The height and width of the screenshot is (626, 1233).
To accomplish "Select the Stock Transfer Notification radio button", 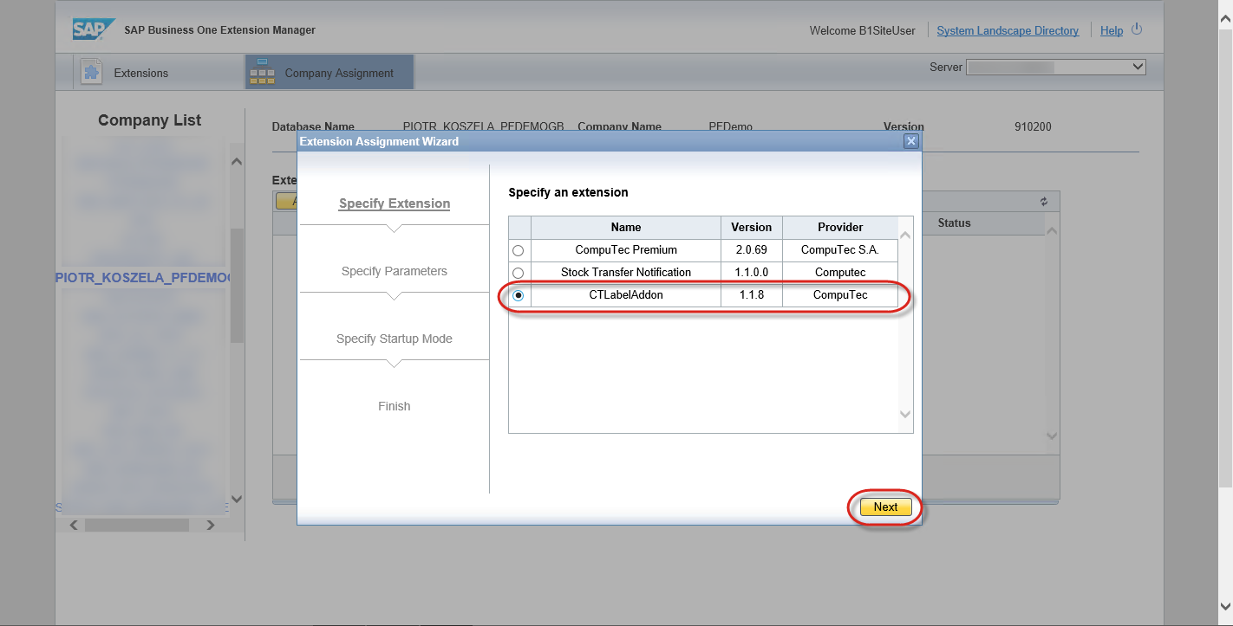I will point(519,273).
